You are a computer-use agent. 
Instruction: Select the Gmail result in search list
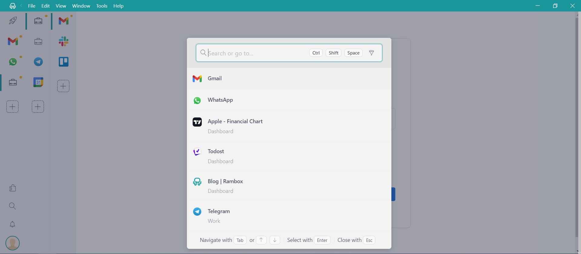(289, 79)
